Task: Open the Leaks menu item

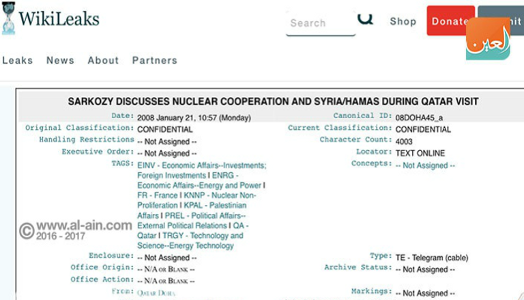Action: [18, 60]
